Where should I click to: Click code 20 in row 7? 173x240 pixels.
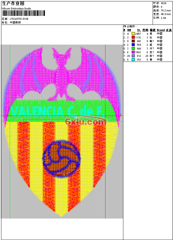click(147, 56)
